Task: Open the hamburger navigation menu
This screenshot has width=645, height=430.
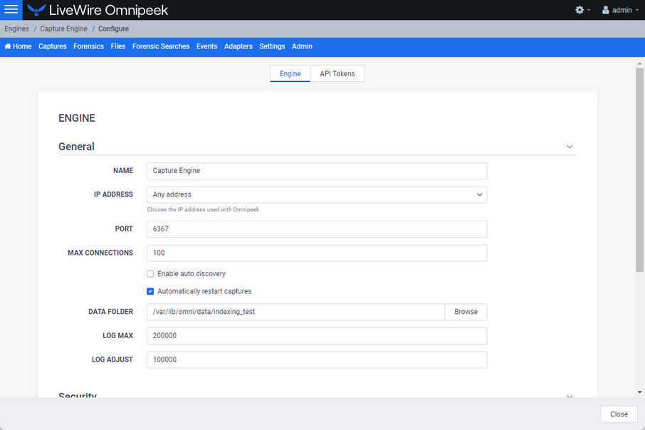Action: click(x=11, y=9)
